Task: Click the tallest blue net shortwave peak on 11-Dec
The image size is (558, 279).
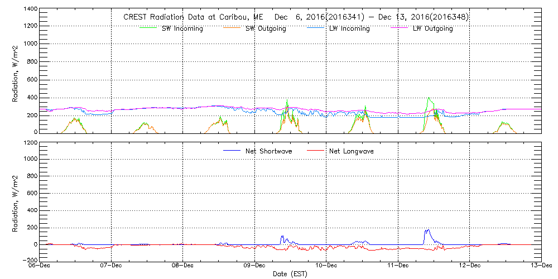Action: click(x=427, y=230)
